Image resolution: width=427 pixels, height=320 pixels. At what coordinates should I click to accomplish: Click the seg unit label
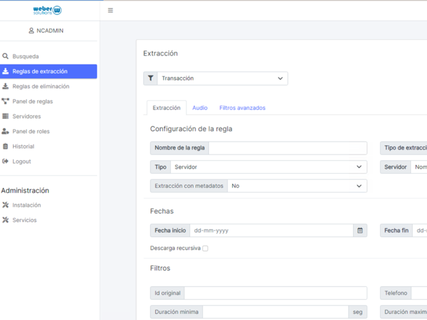pos(357,312)
